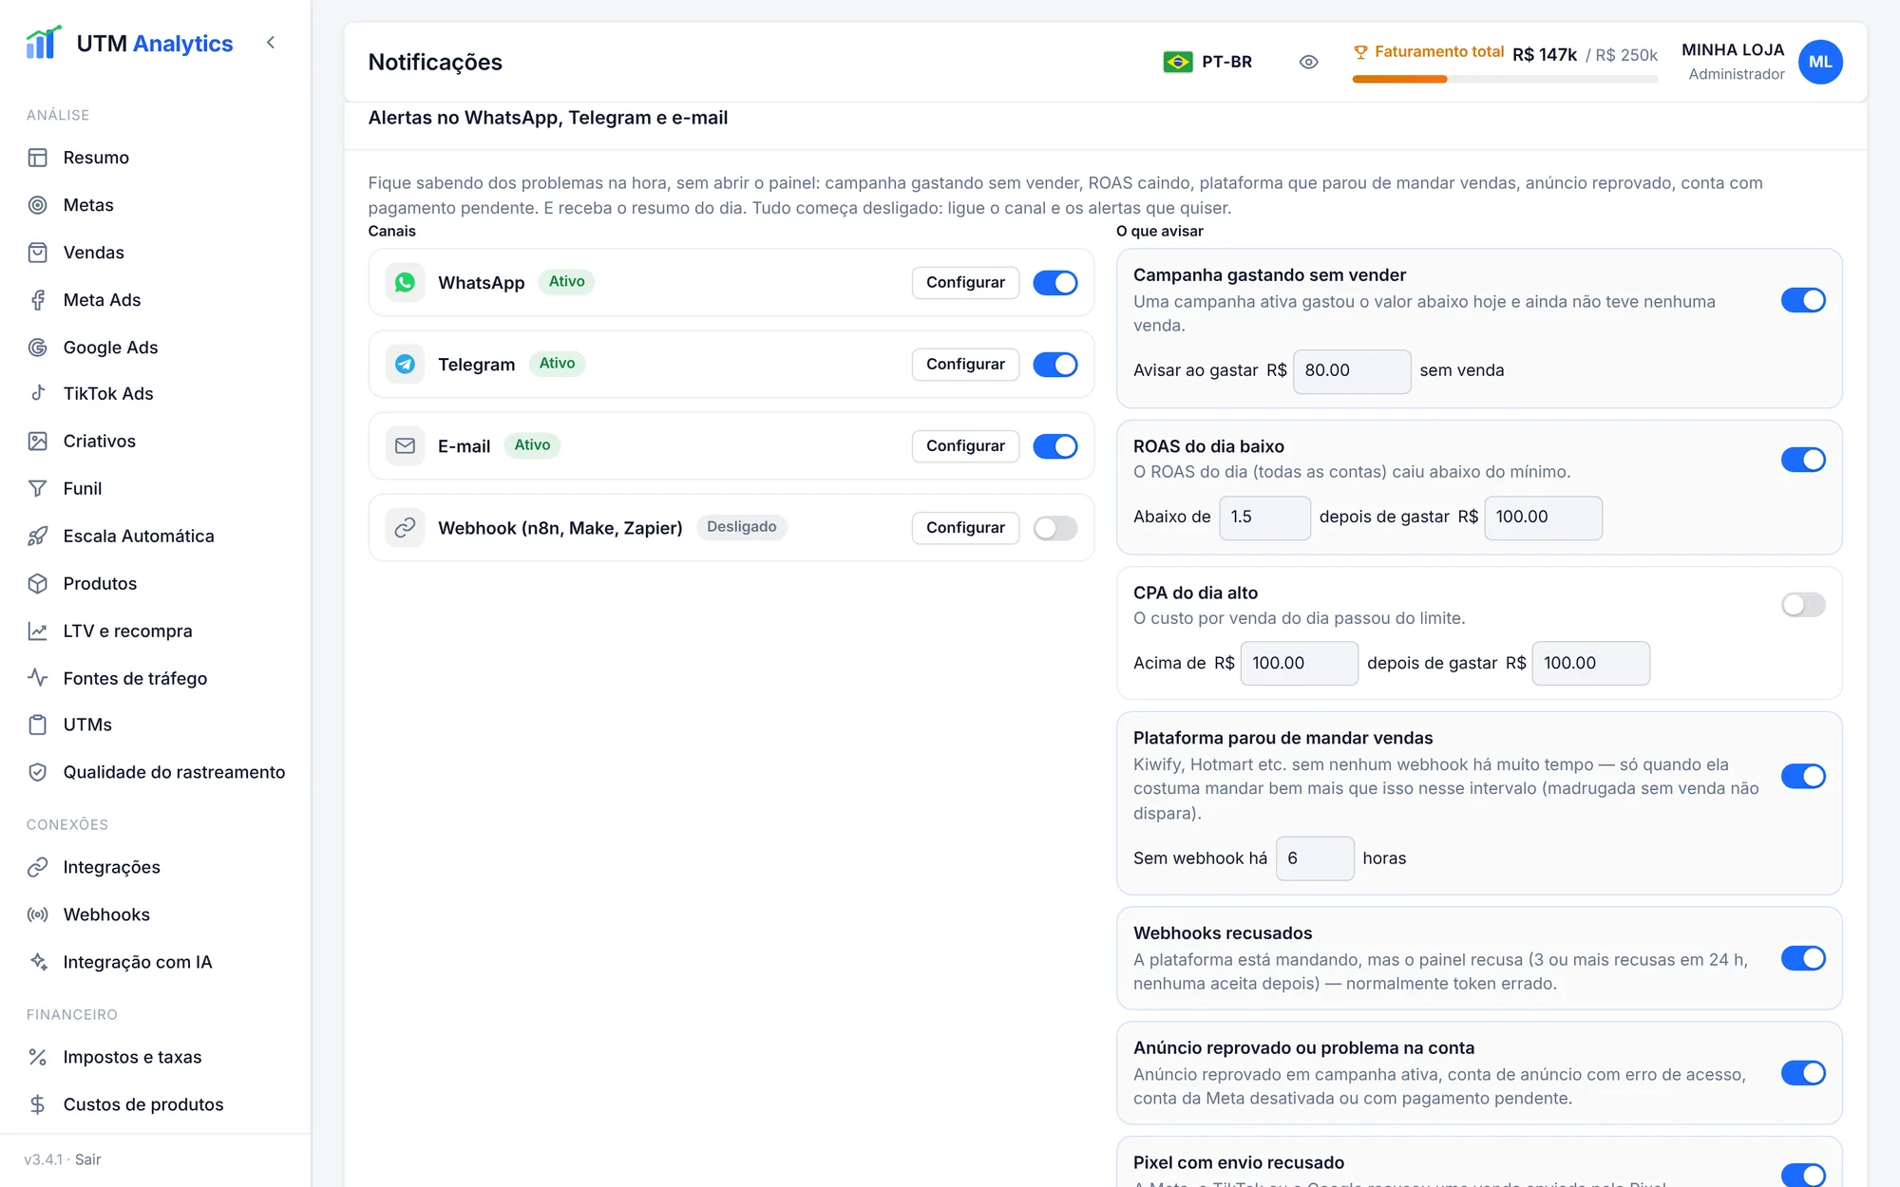Open the ML user avatar menu
The width and height of the screenshot is (1900, 1187).
click(x=1820, y=62)
